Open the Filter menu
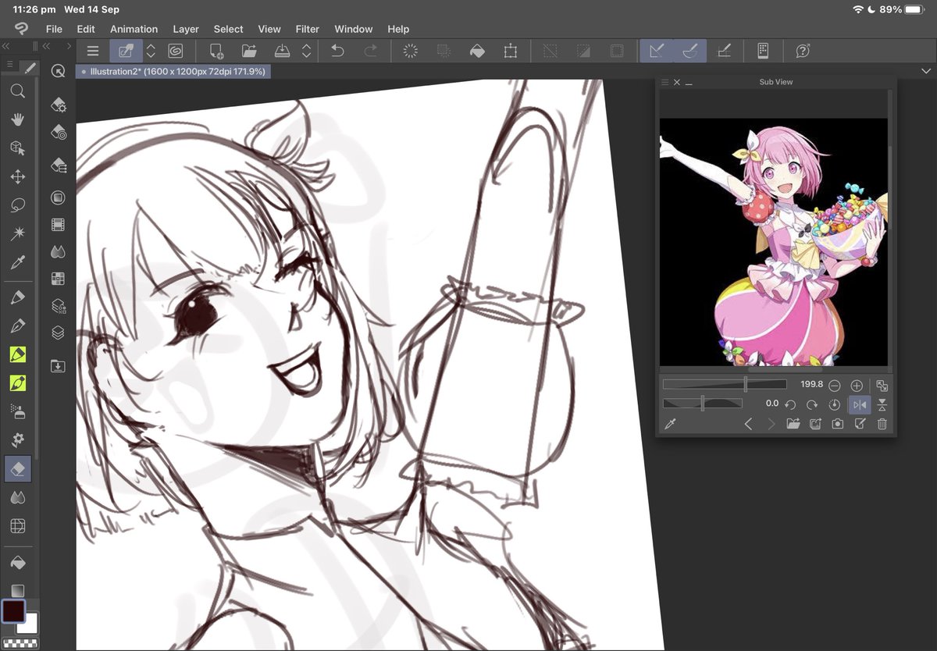 308,29
